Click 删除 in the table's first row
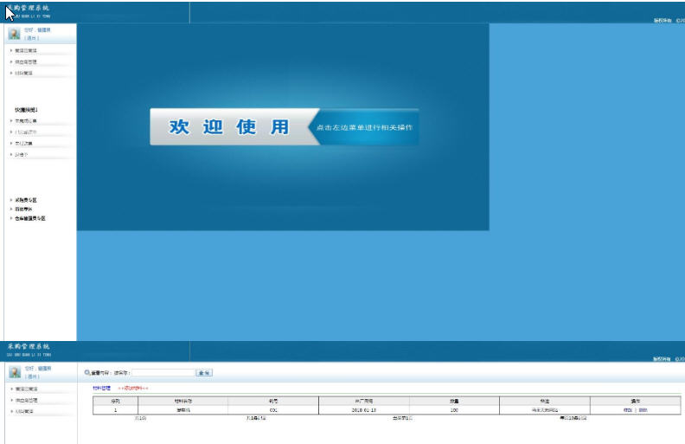The width and height of the screenshot is (685, 444). (x=643, y=410)
